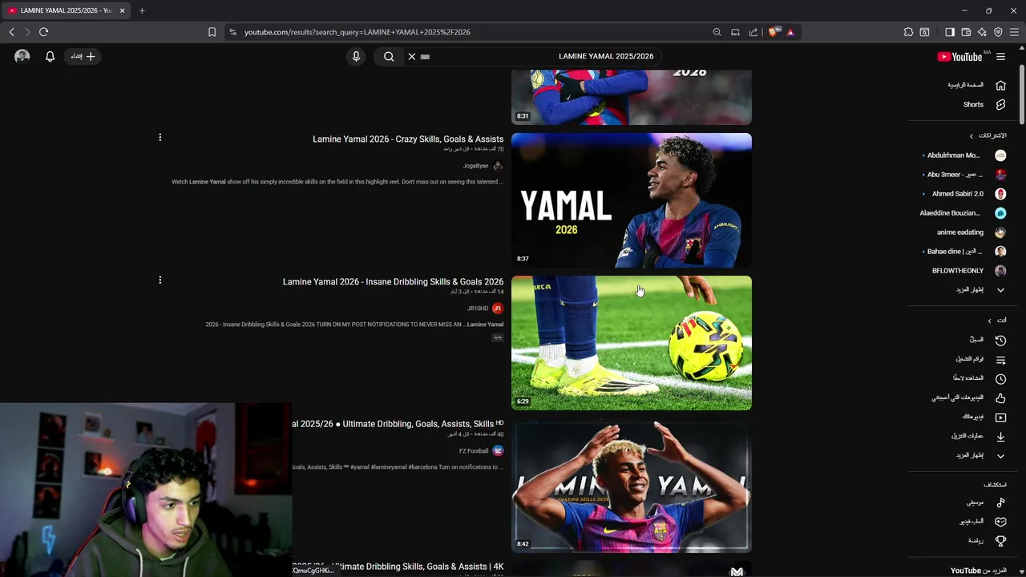Open Brave Wallet icon
The image size is (1026, 577).
tap(966, 32)
